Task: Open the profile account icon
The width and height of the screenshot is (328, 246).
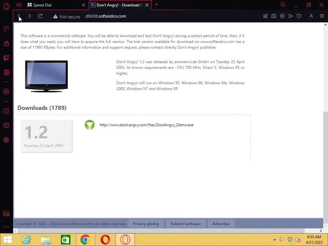Action: click(311, 16)
